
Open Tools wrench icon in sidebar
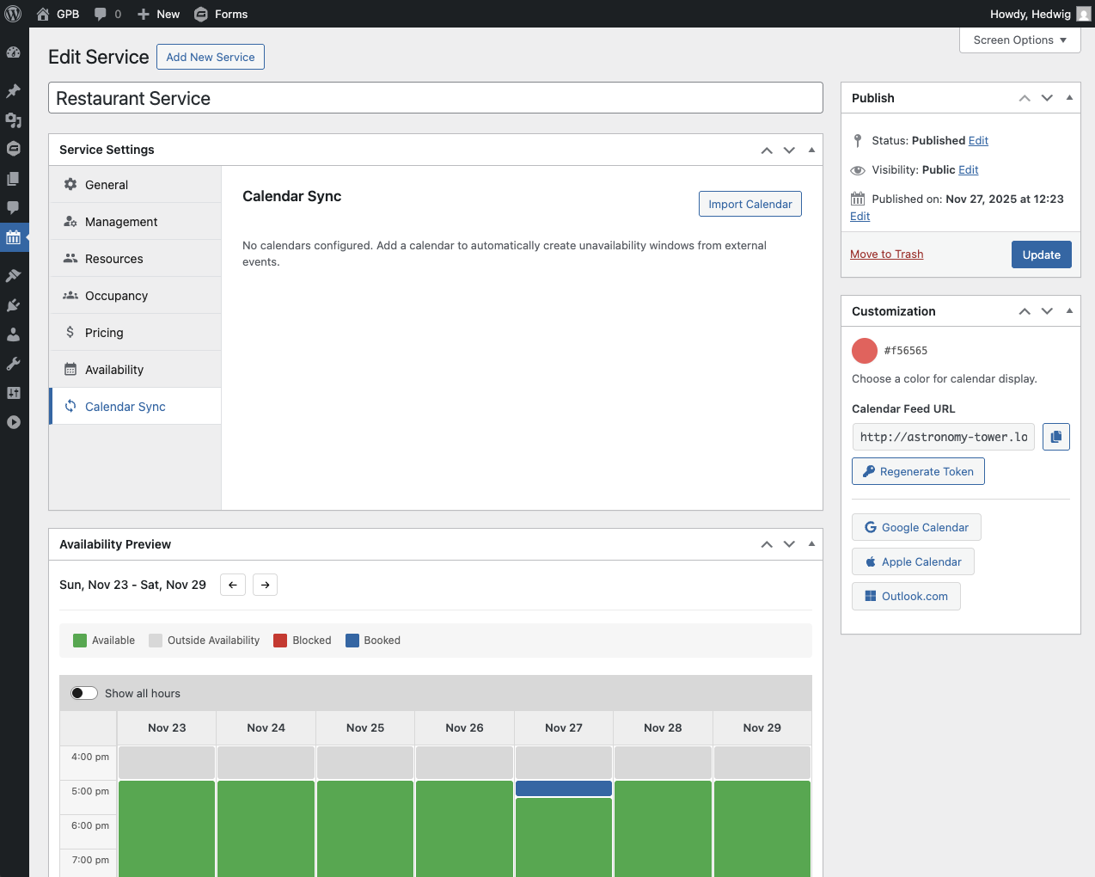[x=14, y=364]
